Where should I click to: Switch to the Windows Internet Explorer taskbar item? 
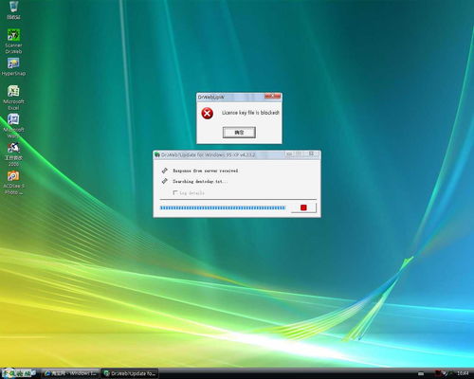(70, 373)
